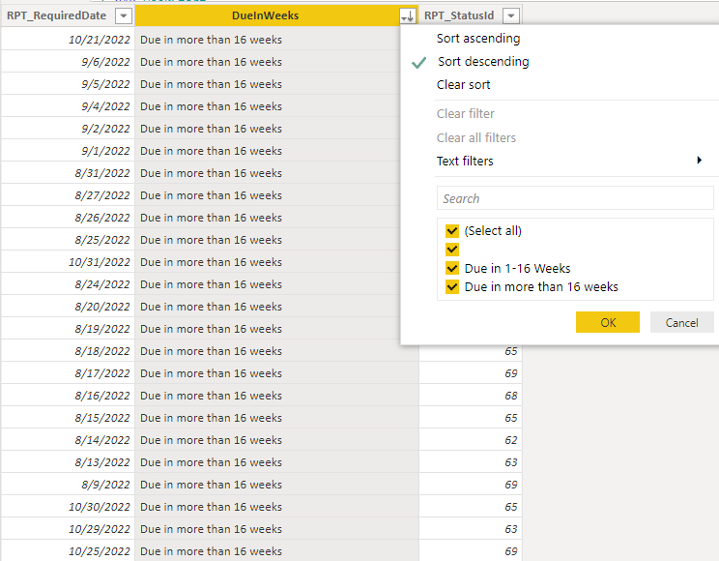Select the 9/1/2022 date cell
The width and height of the screenshot is (719, 561).
(68, 151)
